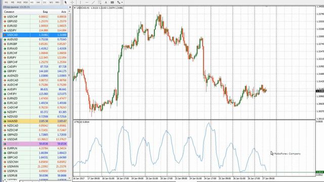The width and height of the screenshot is (324, 182).
Task: Select the CADJPY symbol name
Action: pyautogui.click(x=12, y=67)
